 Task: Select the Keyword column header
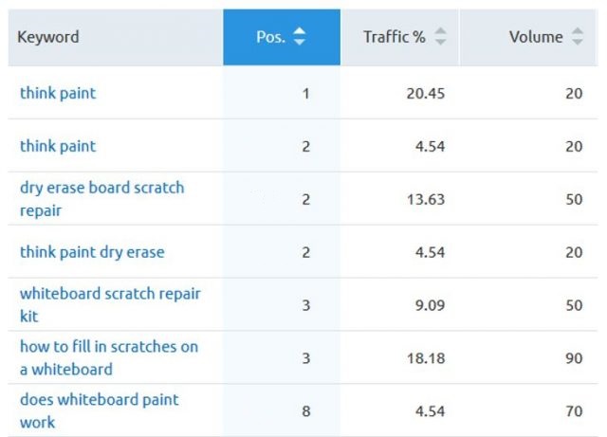(48, 37)
